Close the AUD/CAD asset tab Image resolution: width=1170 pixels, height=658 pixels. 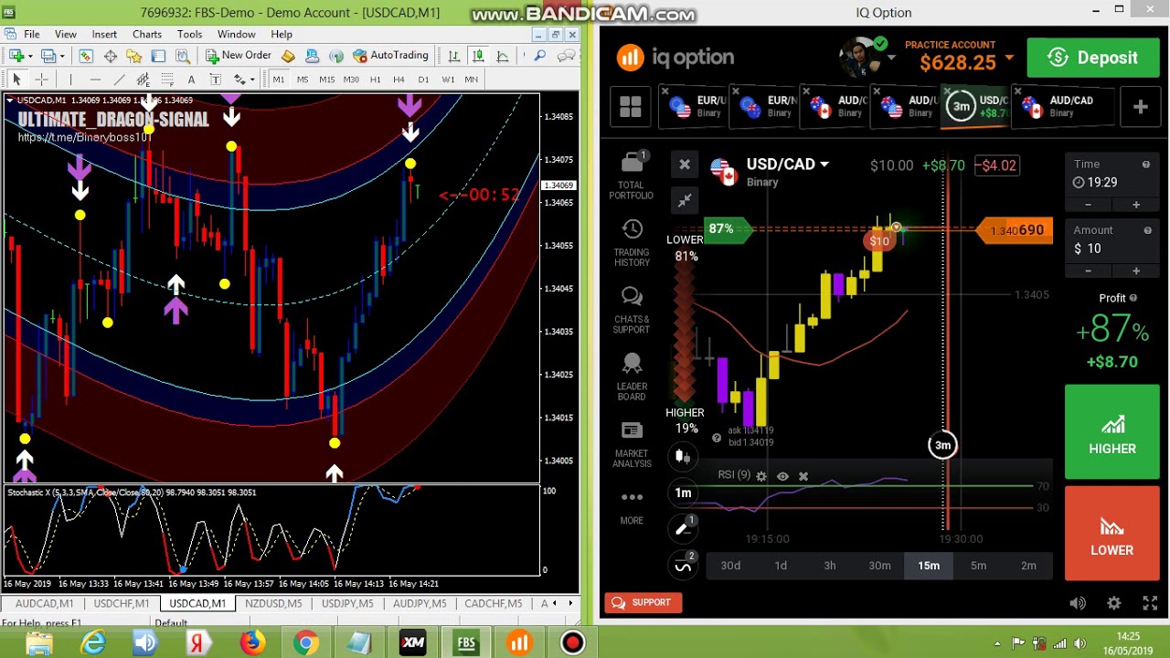1017,91
